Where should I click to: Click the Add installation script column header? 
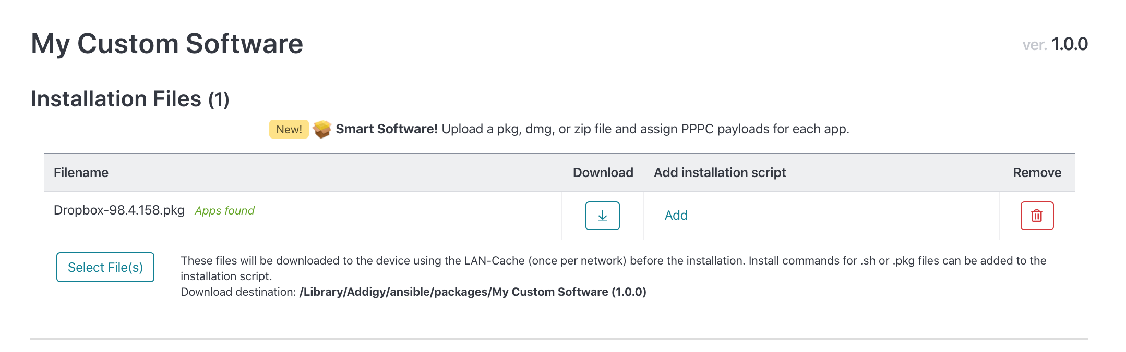[720, 173]
